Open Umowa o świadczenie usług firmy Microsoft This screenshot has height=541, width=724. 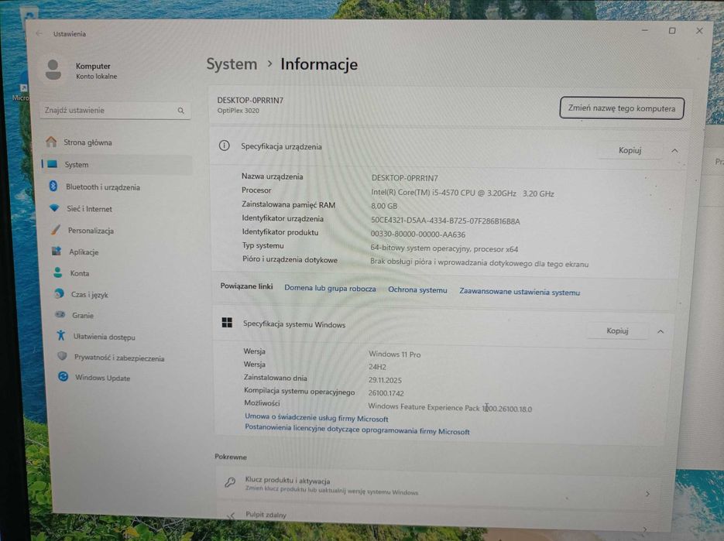[316, 418]
